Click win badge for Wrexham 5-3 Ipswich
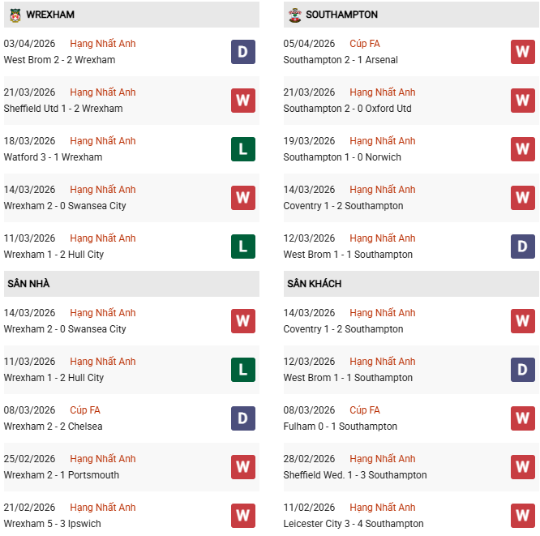The image size is (540, 536). coord(242,516)
